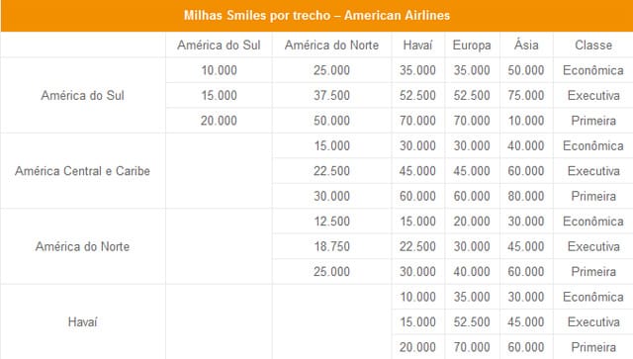This screenshot has height=359, width=633.
Task: Click the Havaí column header
Action: [x=417, y=45]
